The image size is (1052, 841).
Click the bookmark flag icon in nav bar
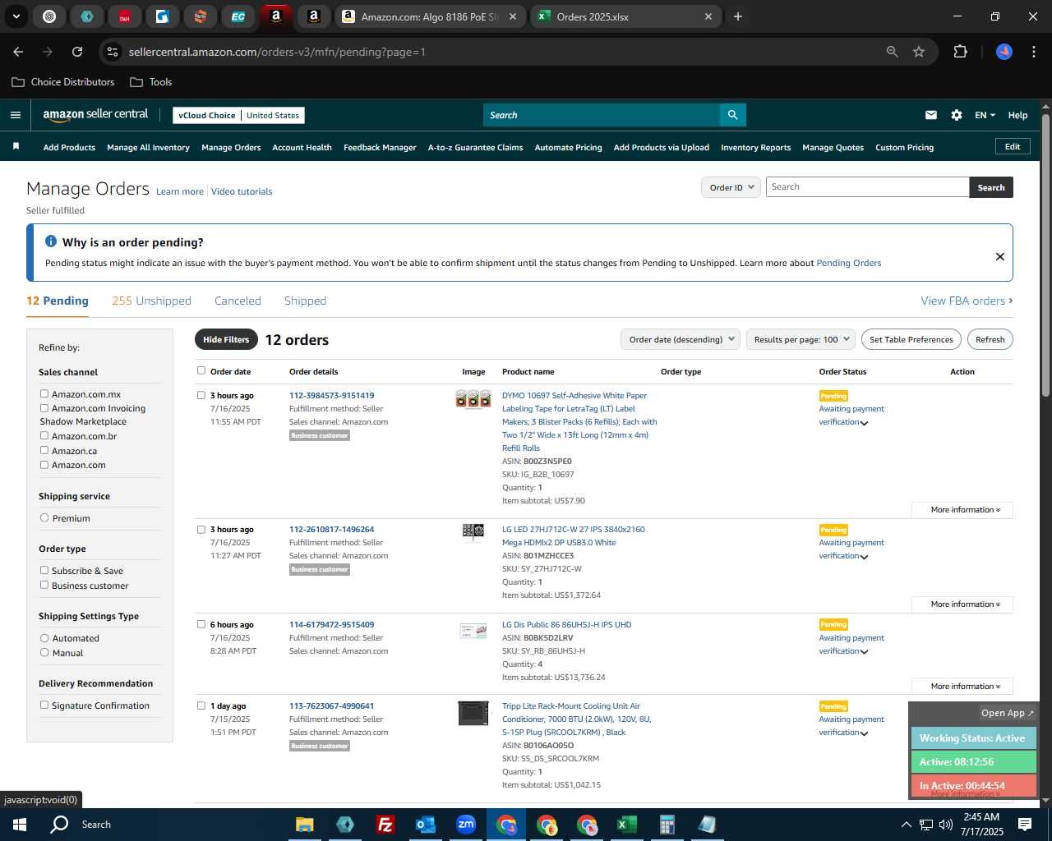click(16, 146)
